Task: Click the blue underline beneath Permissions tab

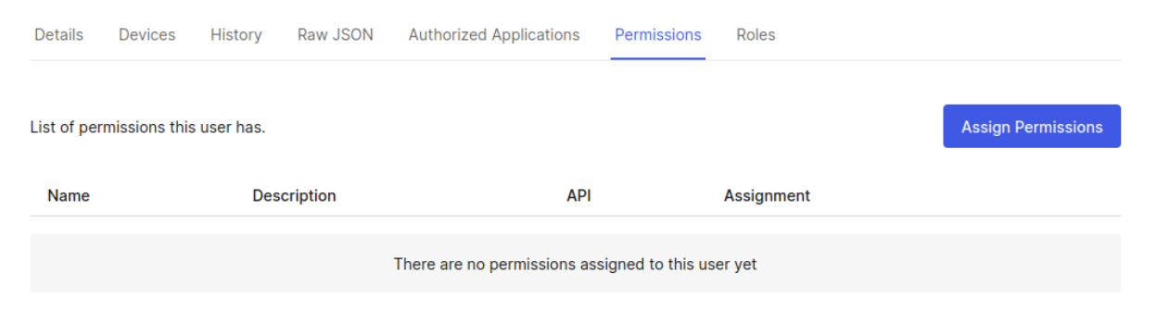Action: [658, 59]
